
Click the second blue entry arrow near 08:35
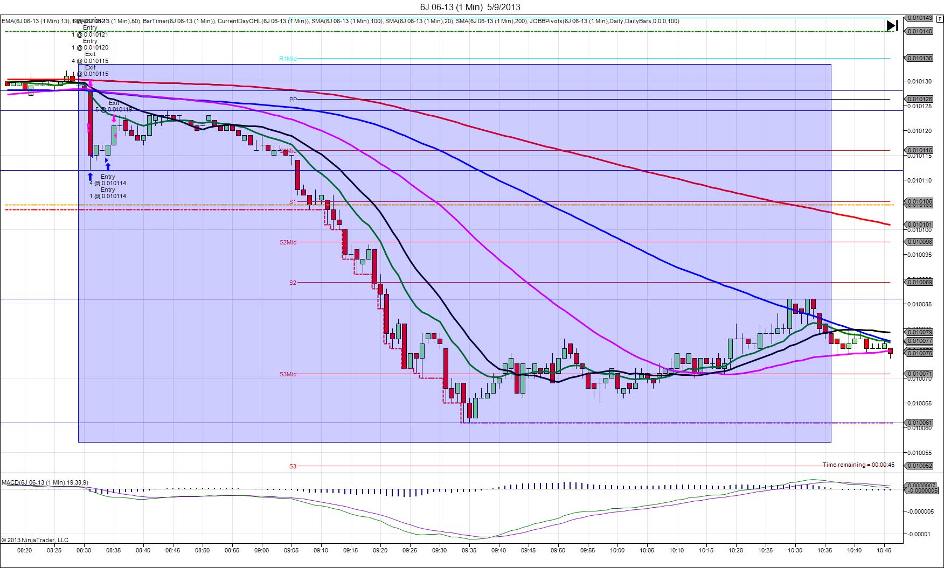[108, 167]
